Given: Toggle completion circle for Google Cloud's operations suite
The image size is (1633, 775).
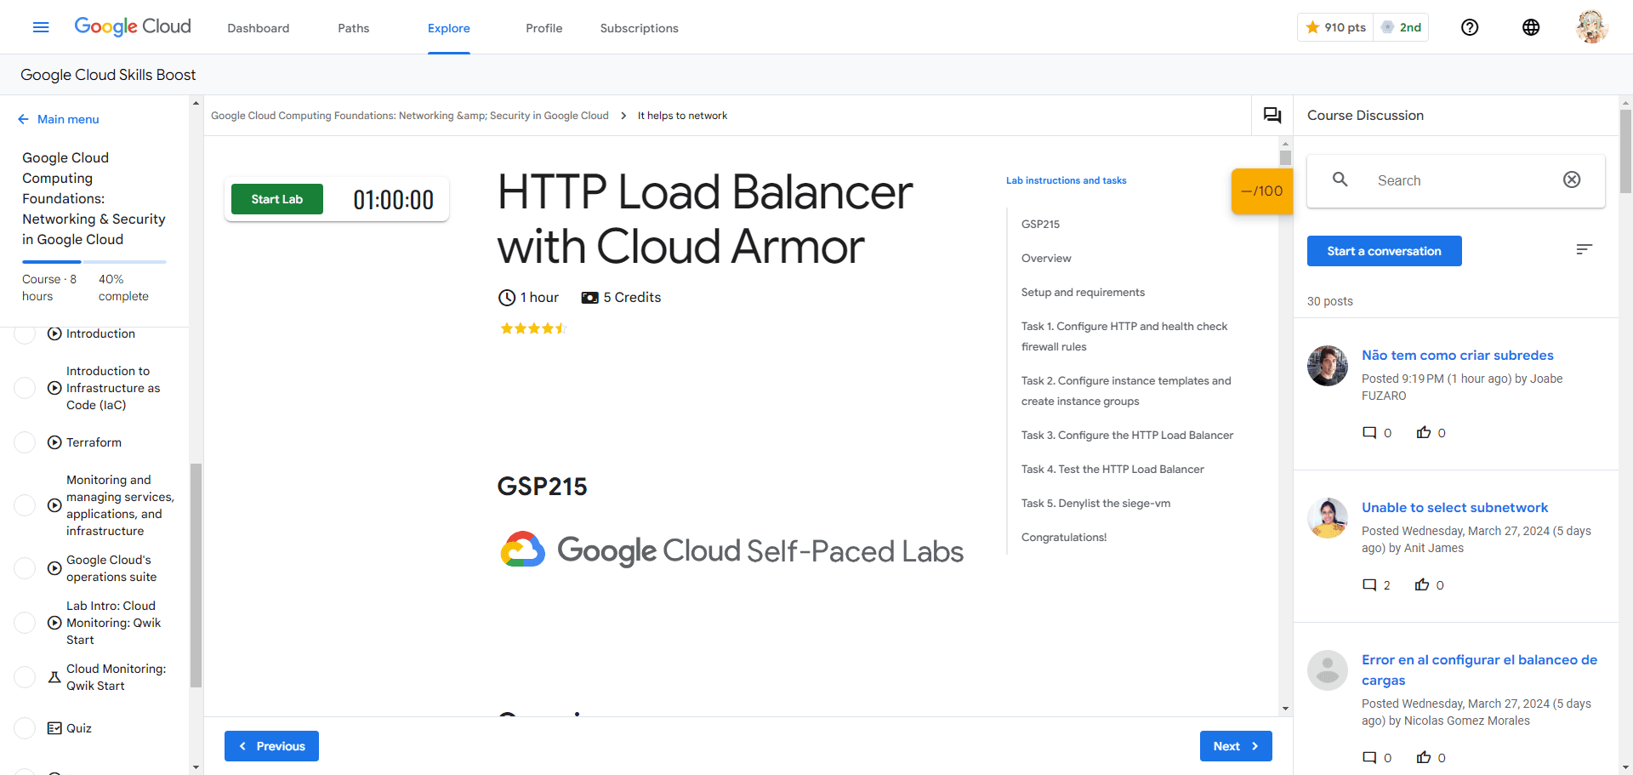Looking at the screenshot, I should click(x=26, y=568).
